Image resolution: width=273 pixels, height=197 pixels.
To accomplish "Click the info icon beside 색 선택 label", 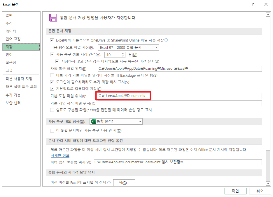I will 109,182.
